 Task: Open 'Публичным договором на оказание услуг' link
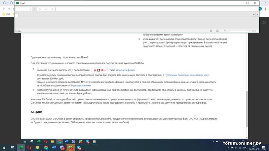click(x=187, y=75)
